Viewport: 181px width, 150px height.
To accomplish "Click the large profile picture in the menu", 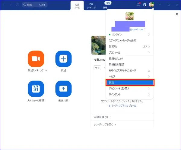I will [129, 16].
